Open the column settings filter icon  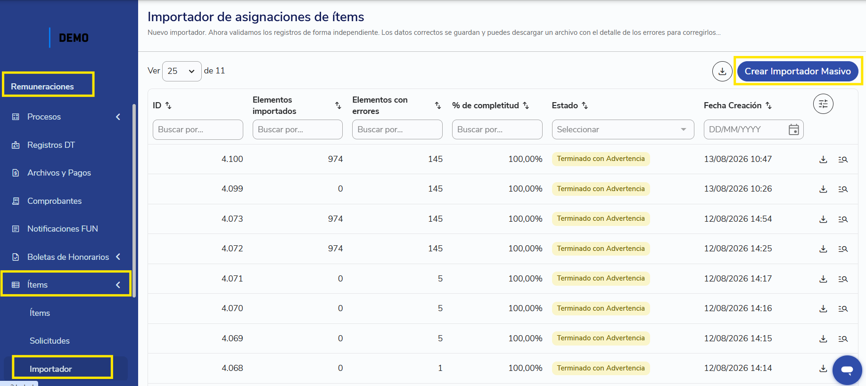(823, 104)
